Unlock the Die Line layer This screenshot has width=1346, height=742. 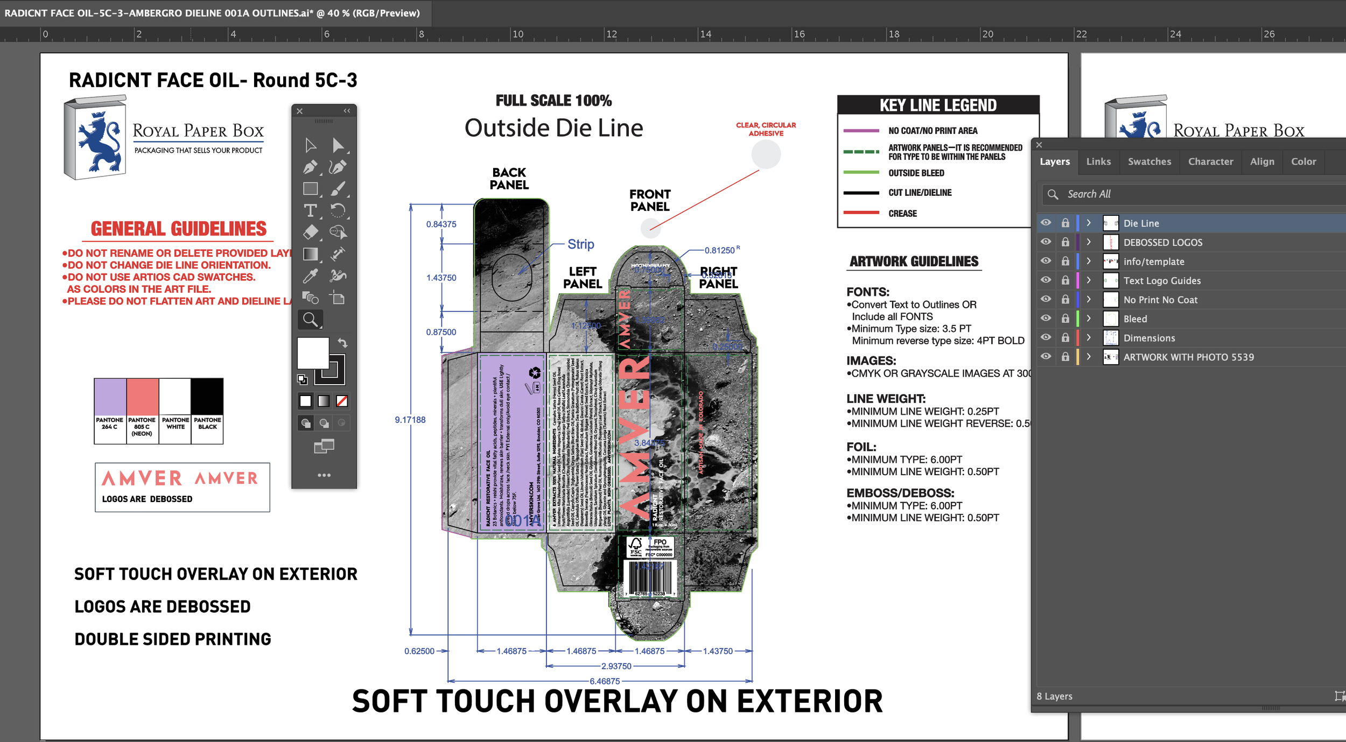(x=1065, y=223)
